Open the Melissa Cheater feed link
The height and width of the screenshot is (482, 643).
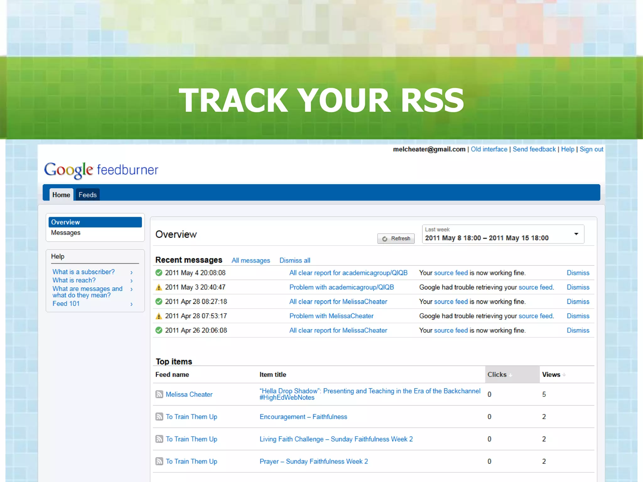coord(189,394)
